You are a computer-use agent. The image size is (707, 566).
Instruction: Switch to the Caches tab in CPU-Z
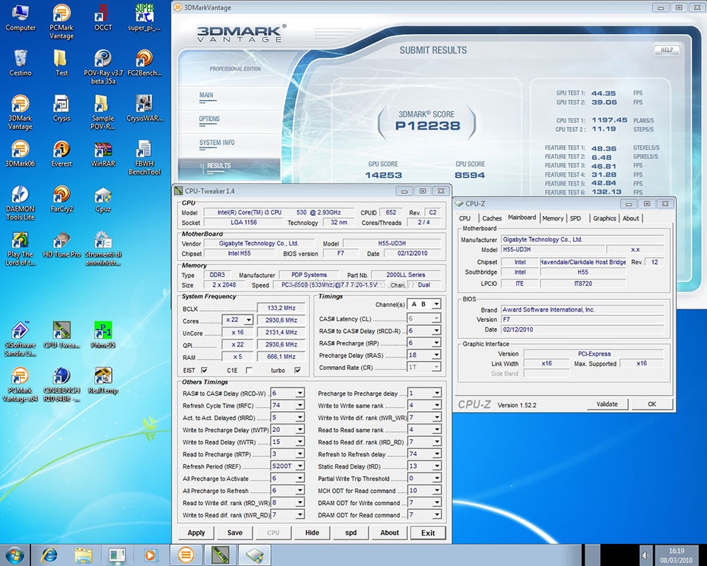click(492, 218)
